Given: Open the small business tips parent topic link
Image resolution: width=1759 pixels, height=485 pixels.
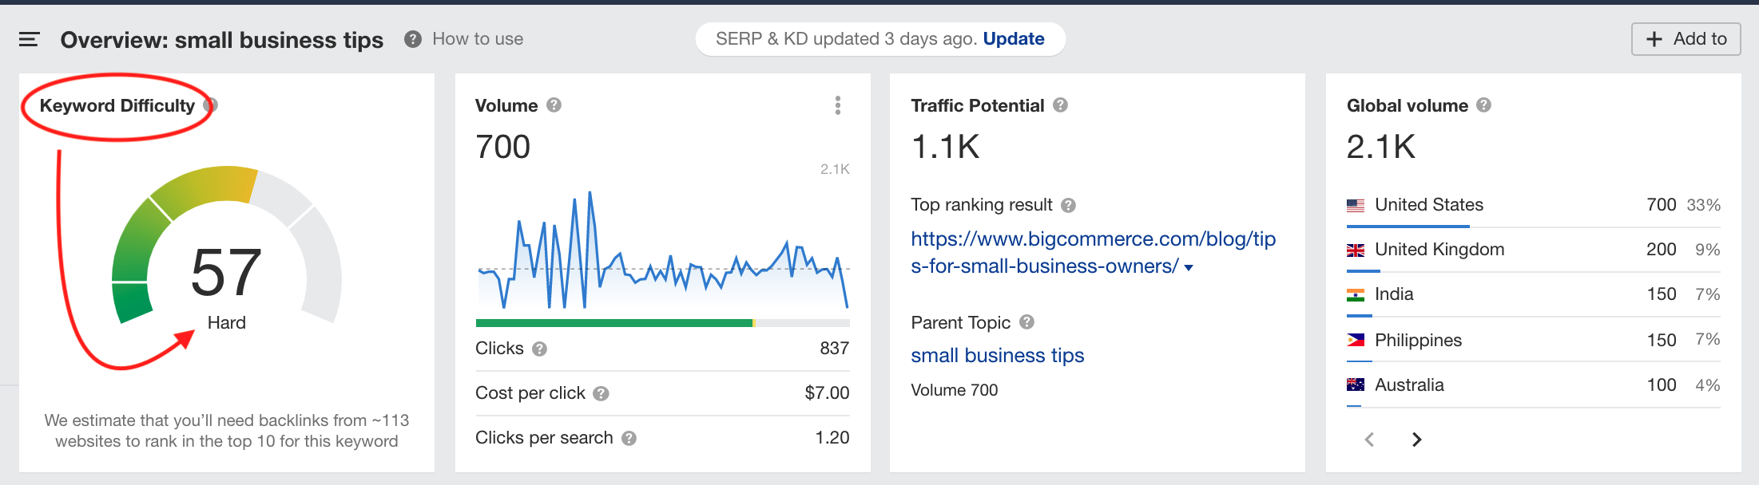Looking at the screenshot, I should click(997, 355).
